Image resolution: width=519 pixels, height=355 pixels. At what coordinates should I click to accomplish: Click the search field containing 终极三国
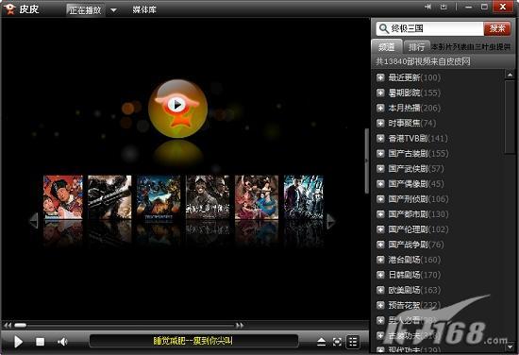[x=430, y=28]
